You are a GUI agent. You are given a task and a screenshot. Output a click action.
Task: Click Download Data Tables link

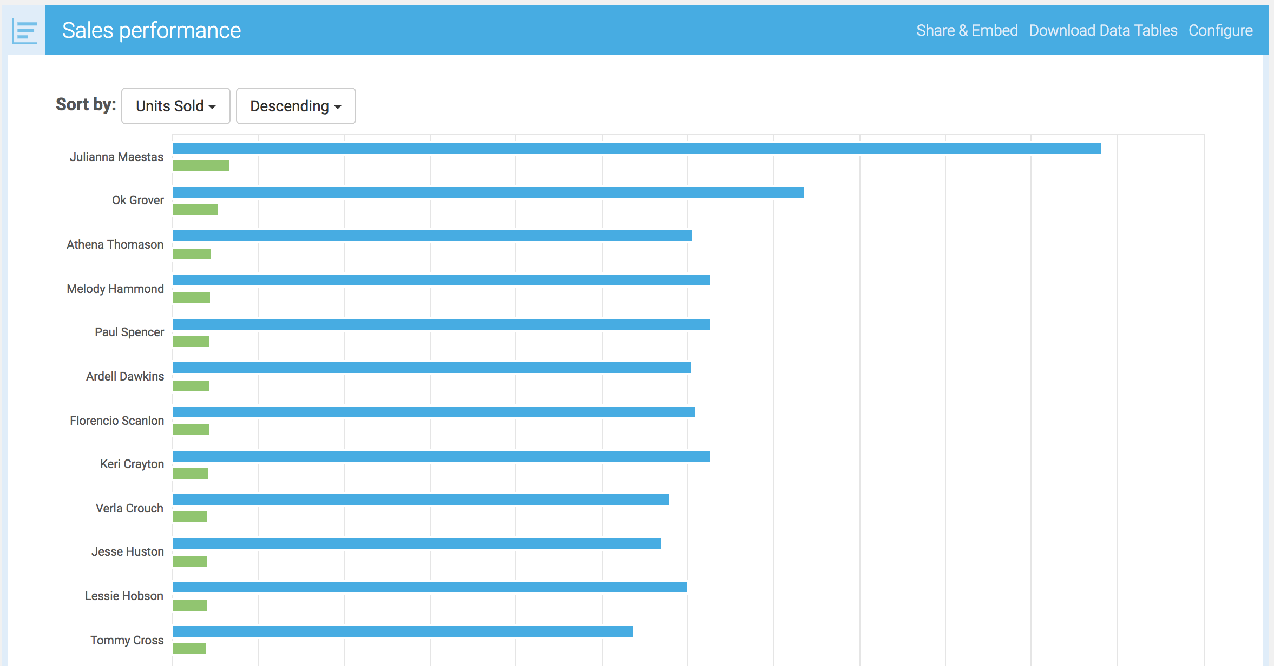tap(1103, 31)
